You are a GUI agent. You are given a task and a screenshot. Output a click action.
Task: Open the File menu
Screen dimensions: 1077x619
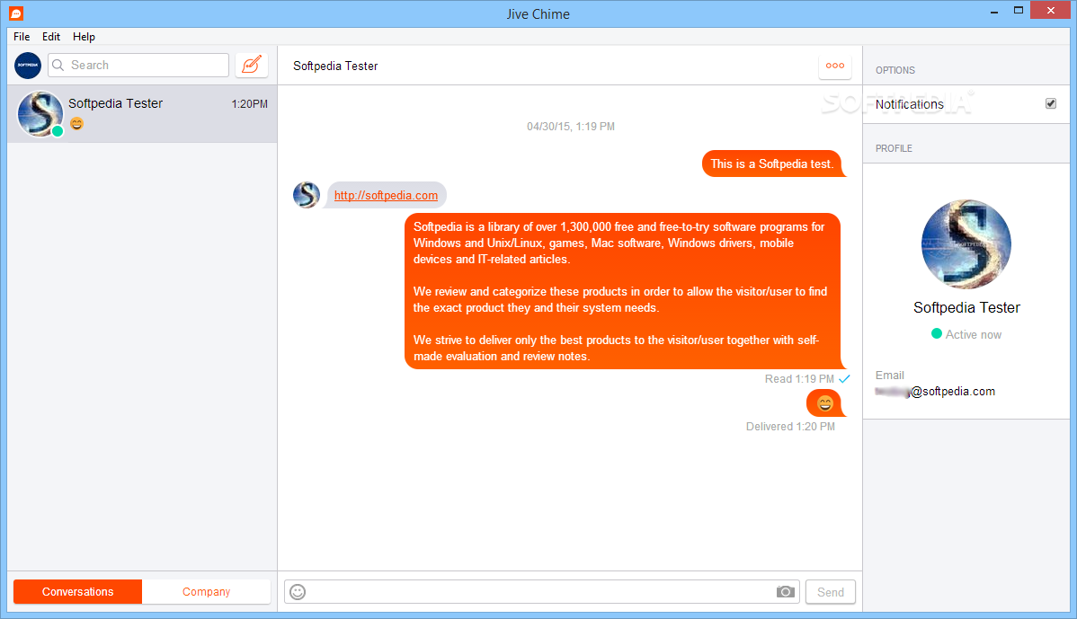(x=22, y=36)
